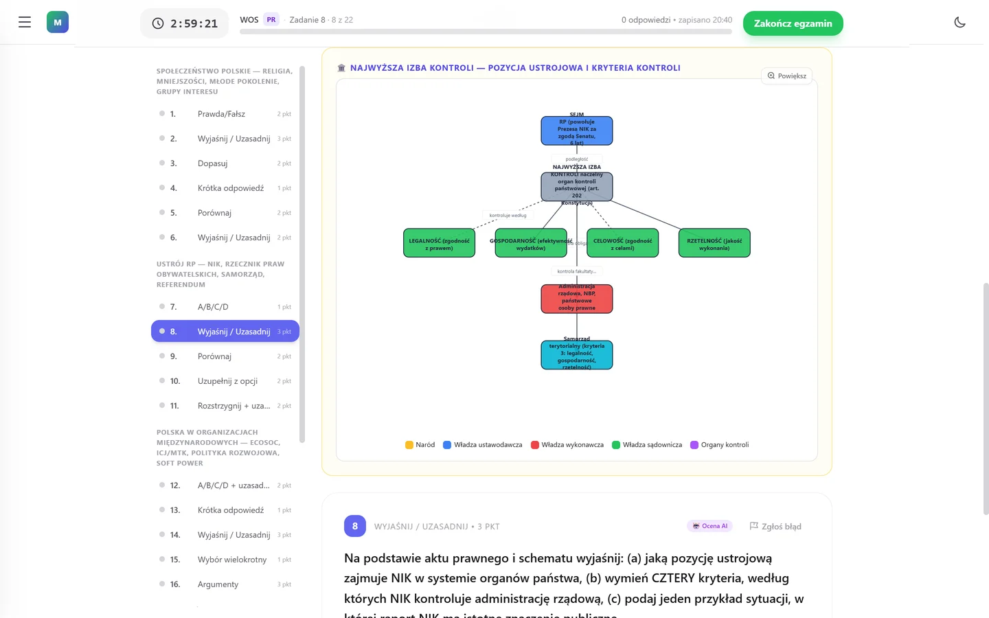989x618 pixels.
Task: Go to task 16 Argumenty
Action: point(225,584)
